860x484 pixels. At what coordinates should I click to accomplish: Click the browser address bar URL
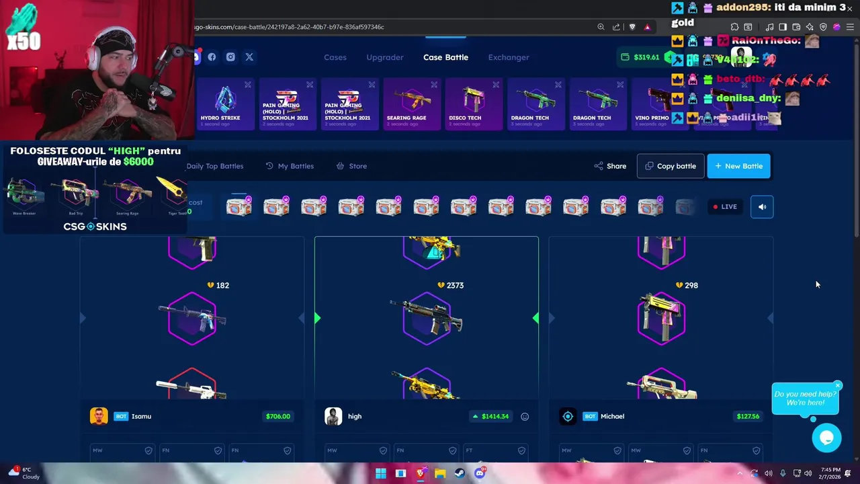coord(289,27)
